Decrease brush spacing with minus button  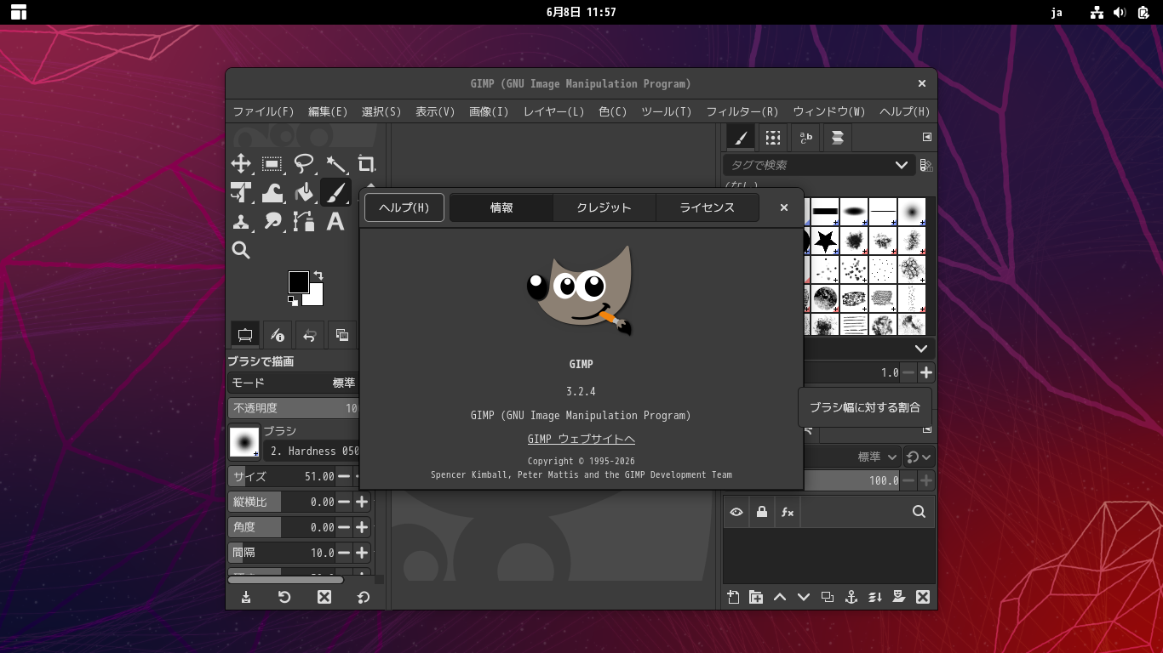[x=908, y=372]
